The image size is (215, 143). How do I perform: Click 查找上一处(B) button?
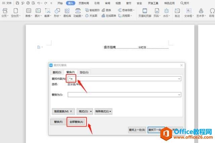tap(137, 130)
